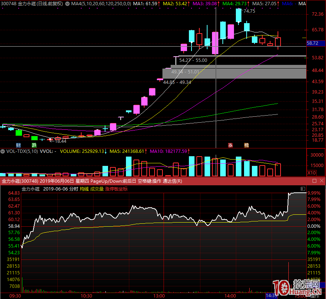
Task: Click the X10 volume scale box
Action: pyautogui.click(x=311, y=173)
